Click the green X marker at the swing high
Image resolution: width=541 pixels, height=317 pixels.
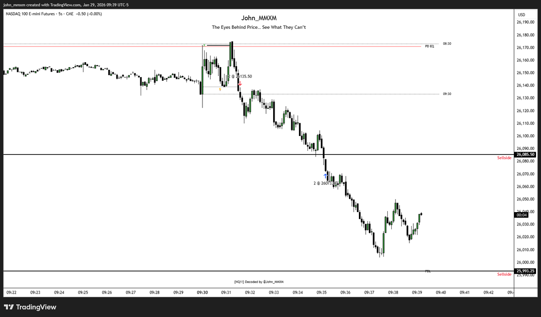pos(204,45)
